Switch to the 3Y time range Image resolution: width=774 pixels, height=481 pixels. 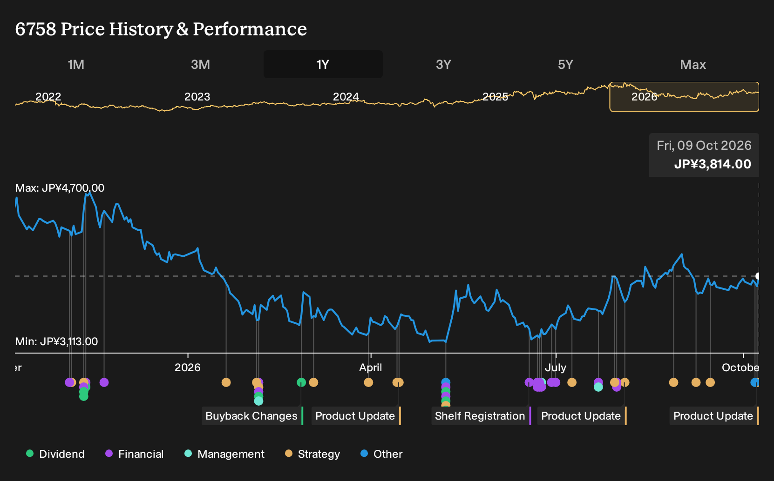pos(443,64)
